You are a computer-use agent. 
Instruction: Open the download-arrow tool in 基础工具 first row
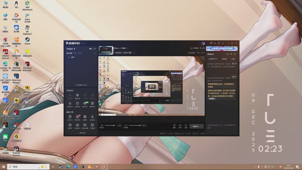tap(92, 117)
